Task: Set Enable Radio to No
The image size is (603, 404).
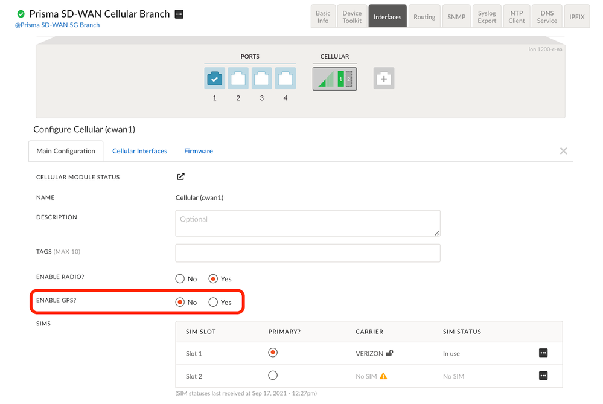Action: (x=180, y=279)
